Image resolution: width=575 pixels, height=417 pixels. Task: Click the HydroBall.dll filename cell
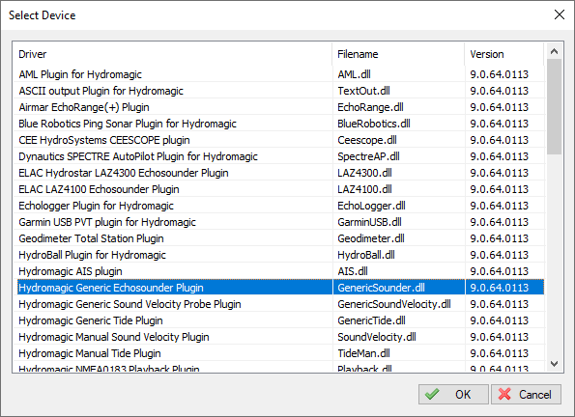tap(398, 255)
